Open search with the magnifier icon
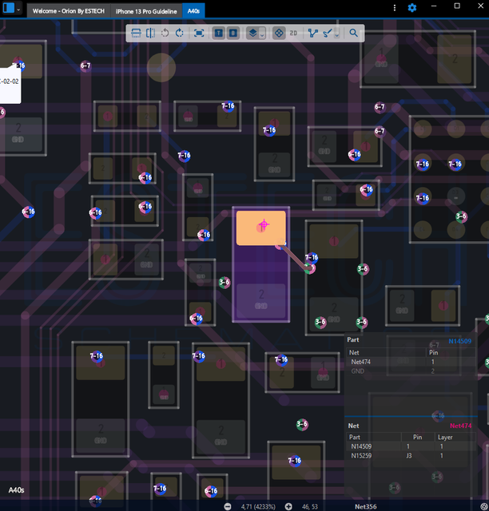This screenshot has height=511, width=489. [354, 33]
